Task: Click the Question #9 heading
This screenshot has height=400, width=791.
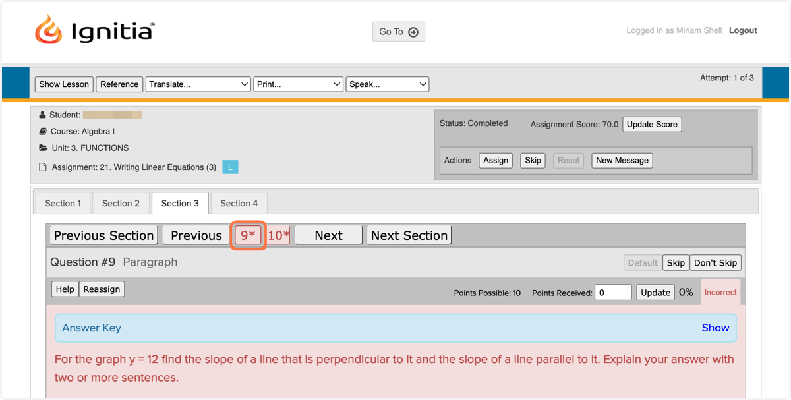Action: (83, 262)
